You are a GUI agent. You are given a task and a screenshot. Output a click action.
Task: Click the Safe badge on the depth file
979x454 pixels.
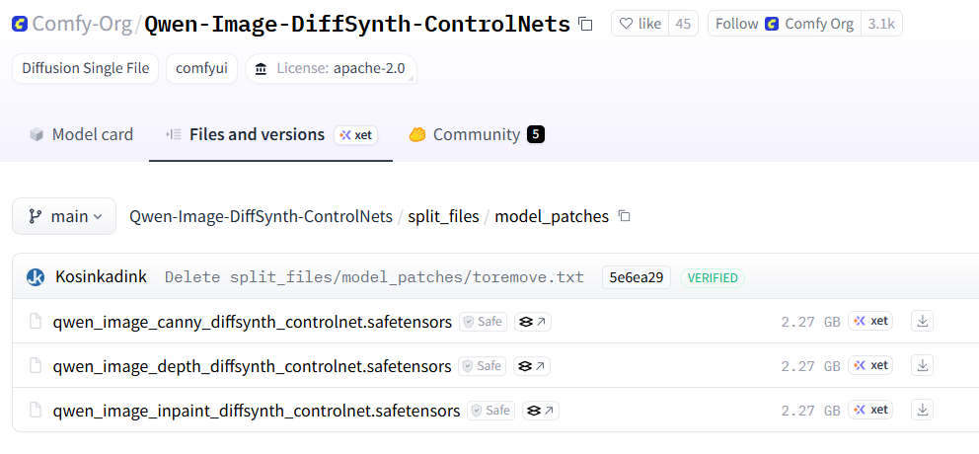(482, 366)
